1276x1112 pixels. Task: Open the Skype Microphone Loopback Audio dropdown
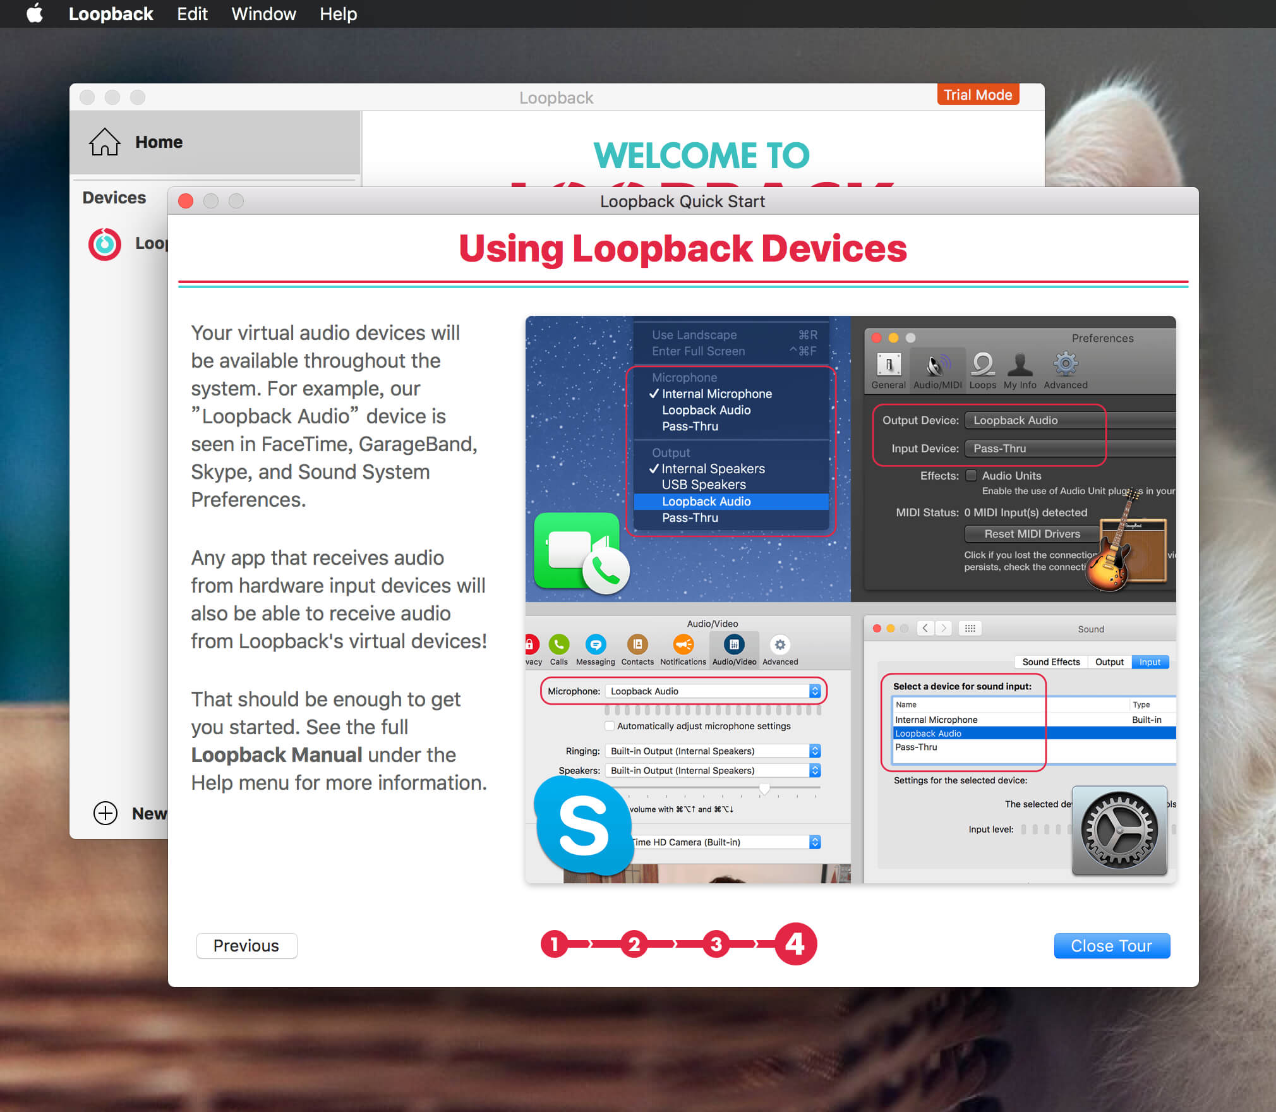pyautogui.click(x=713, y=691)
